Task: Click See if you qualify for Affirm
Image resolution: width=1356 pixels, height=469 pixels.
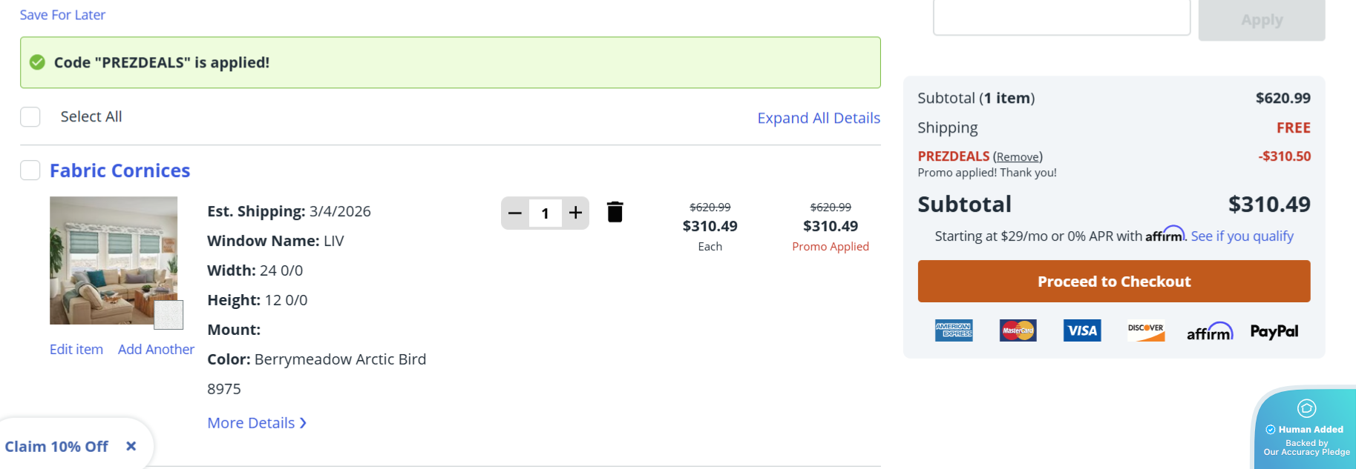Action: click(1242, 236)
